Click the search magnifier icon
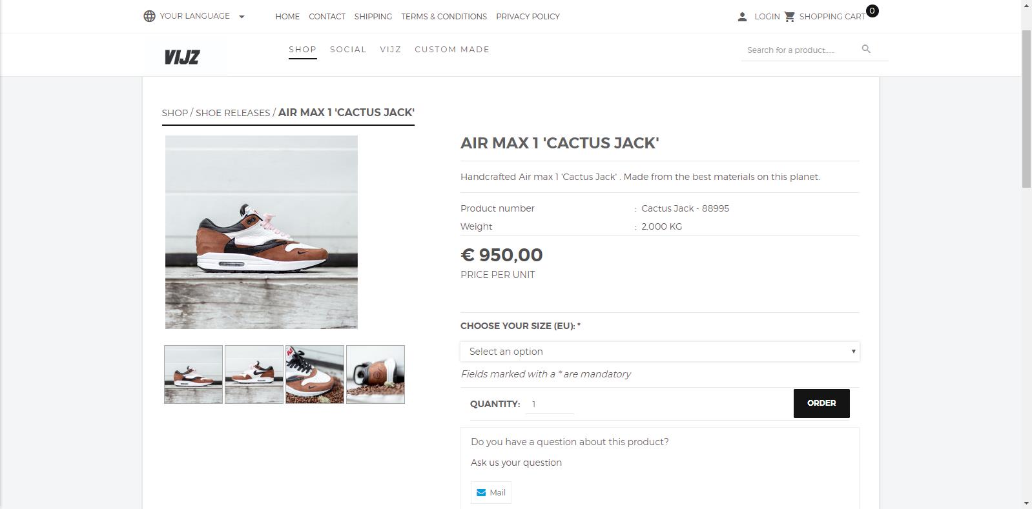This screenshot has width=1032, height=509. (866, 49)
